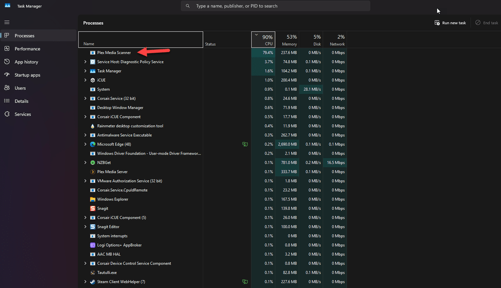Switch to the Details page

[x=39, y=101]
